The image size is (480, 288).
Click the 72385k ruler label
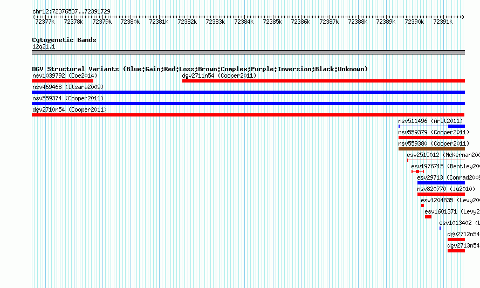click(x=272, y=22)
